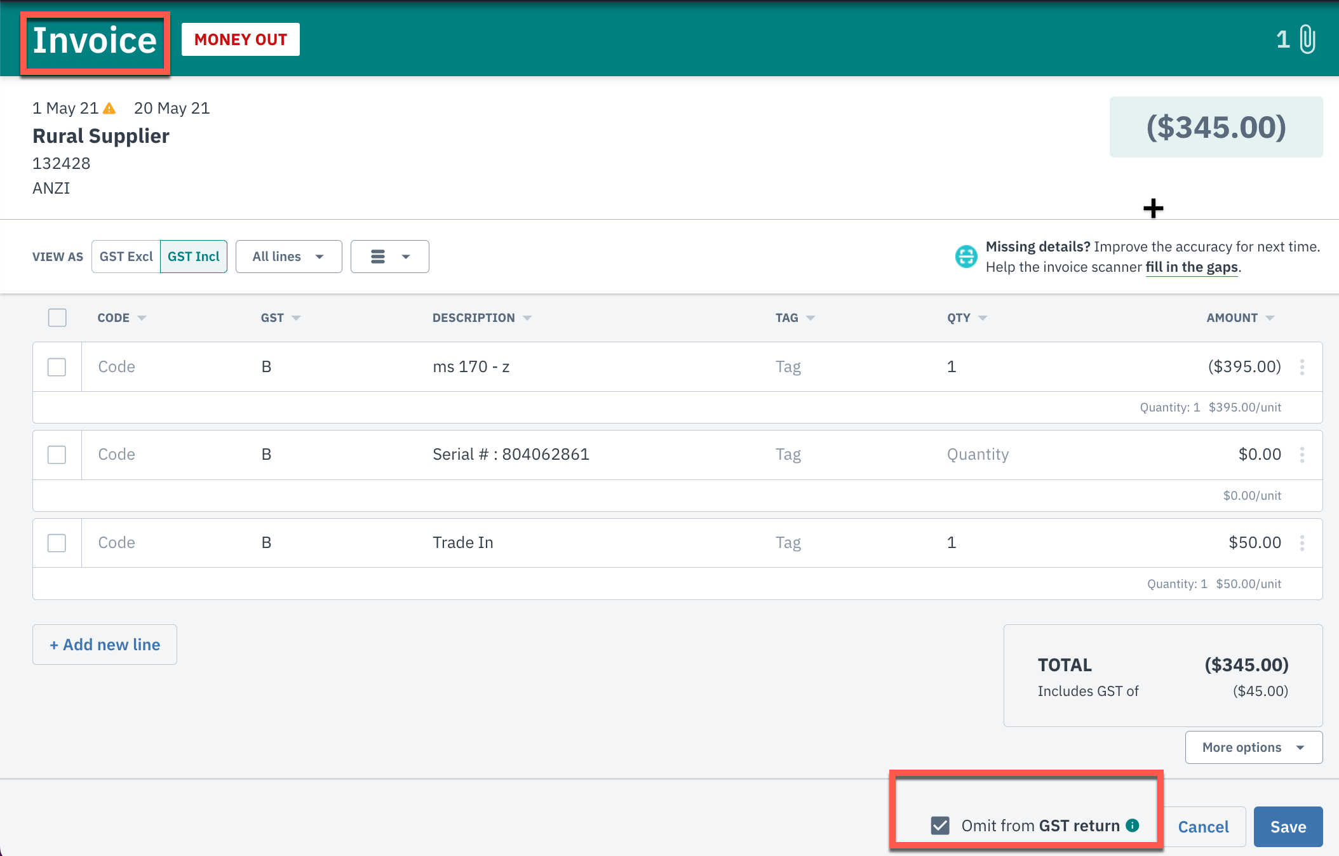
Task: Select the GST Incl view tab
Action: point(194,257)
